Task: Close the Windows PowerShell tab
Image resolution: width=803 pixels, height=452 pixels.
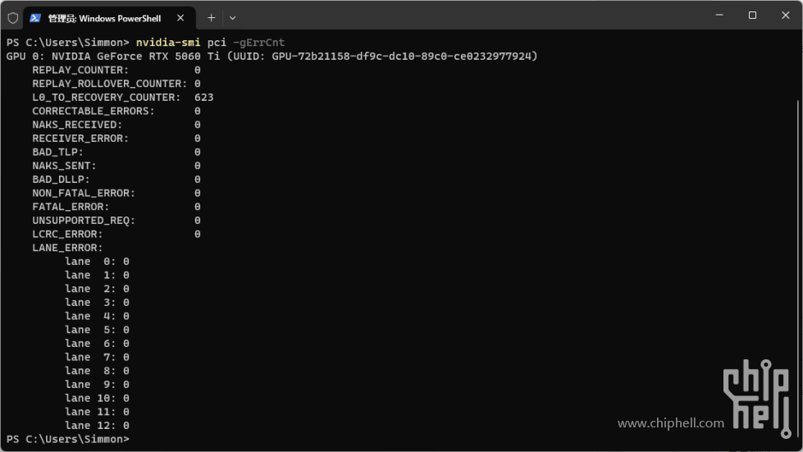Action: (x=180, y=18)
